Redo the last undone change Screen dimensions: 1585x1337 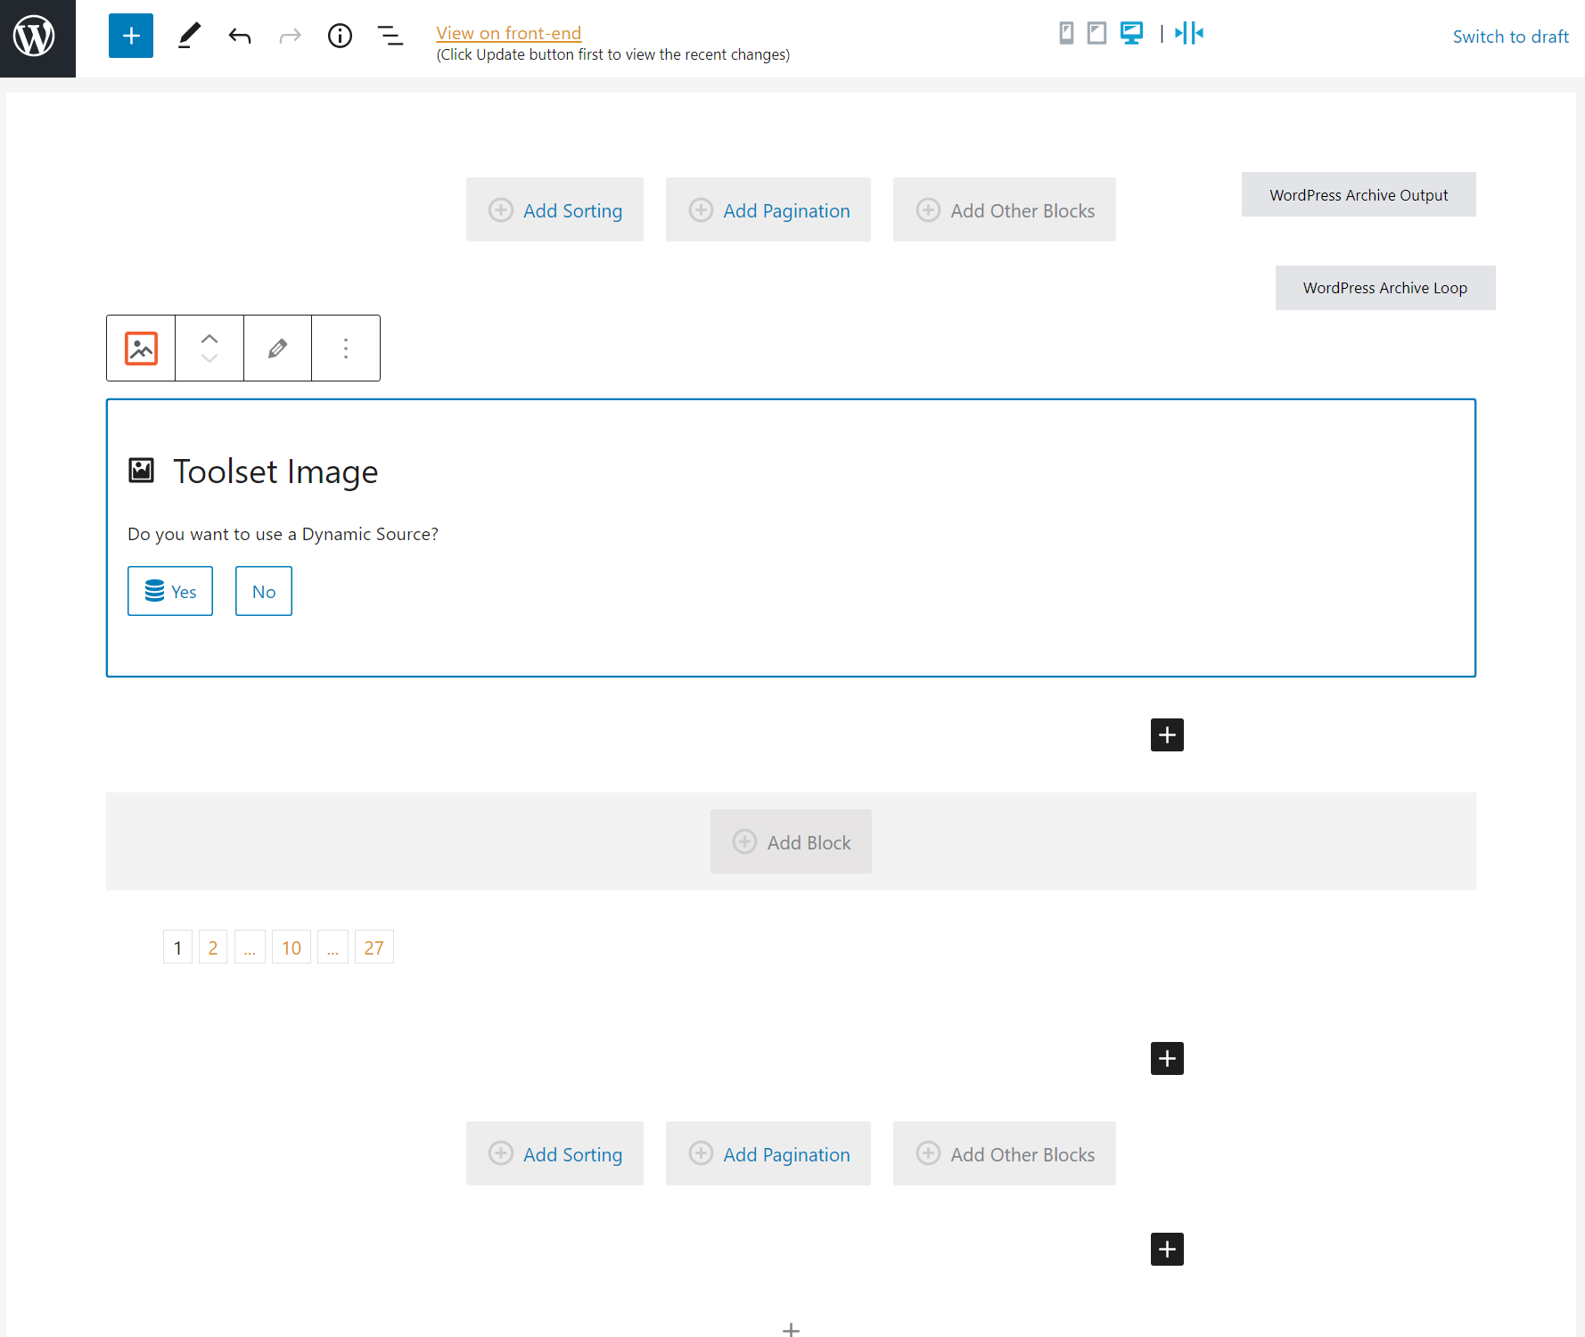coord(290,36)
